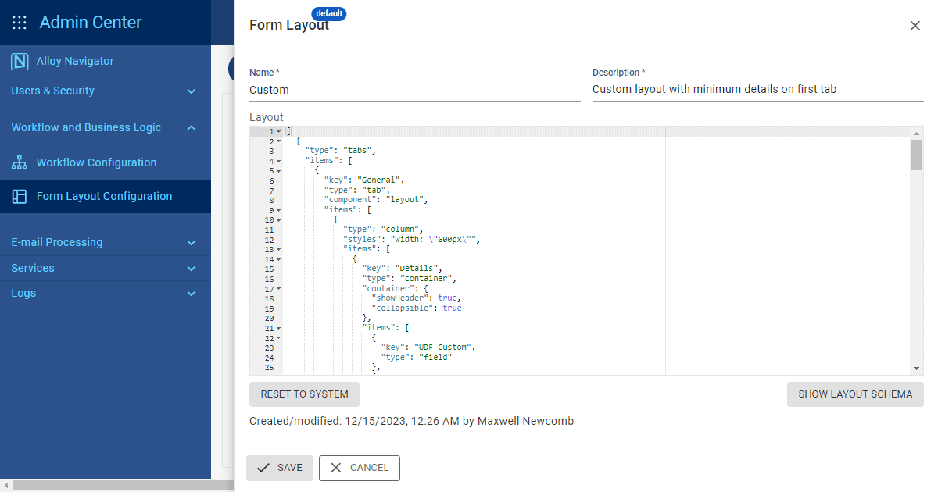Viewport: 938px width, 492px height.
Task: Fold code at line 4
Action: click(279, 161)
